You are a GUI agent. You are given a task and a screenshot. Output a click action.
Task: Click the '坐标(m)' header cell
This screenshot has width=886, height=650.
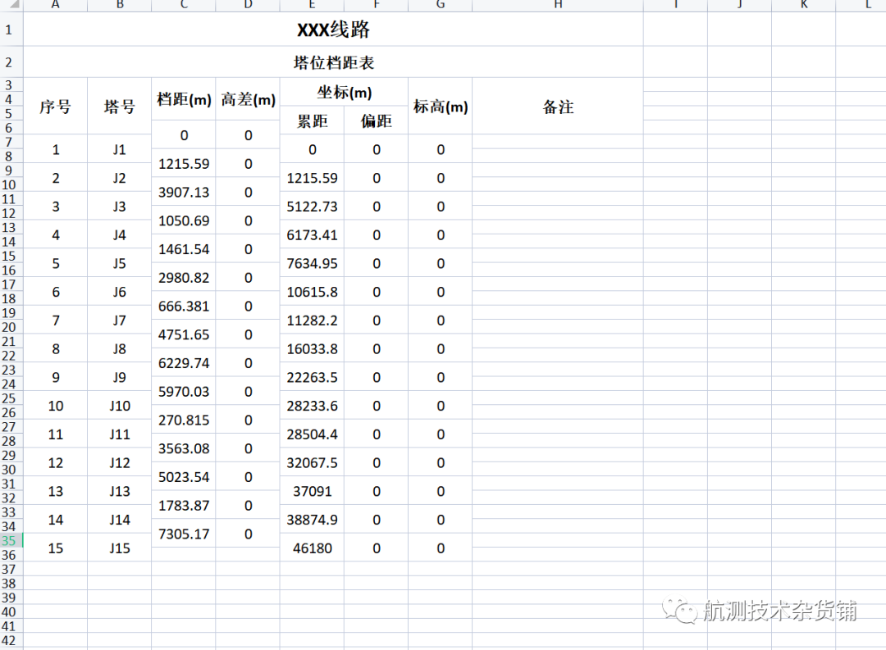344,92
